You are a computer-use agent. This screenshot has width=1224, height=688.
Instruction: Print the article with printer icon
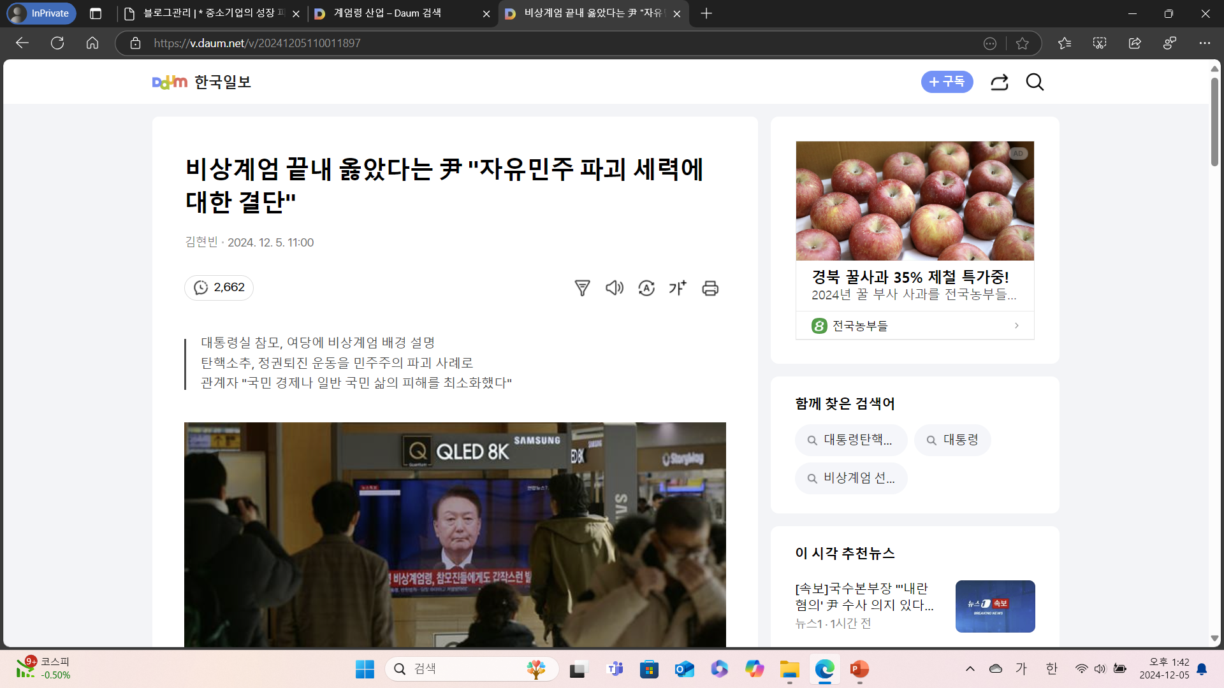pos(710,288)
